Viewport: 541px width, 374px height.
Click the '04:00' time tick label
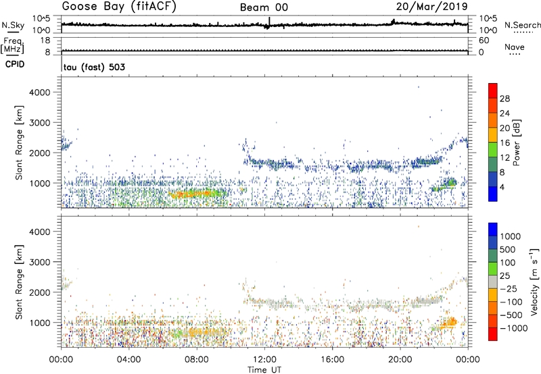coord(128,360)
